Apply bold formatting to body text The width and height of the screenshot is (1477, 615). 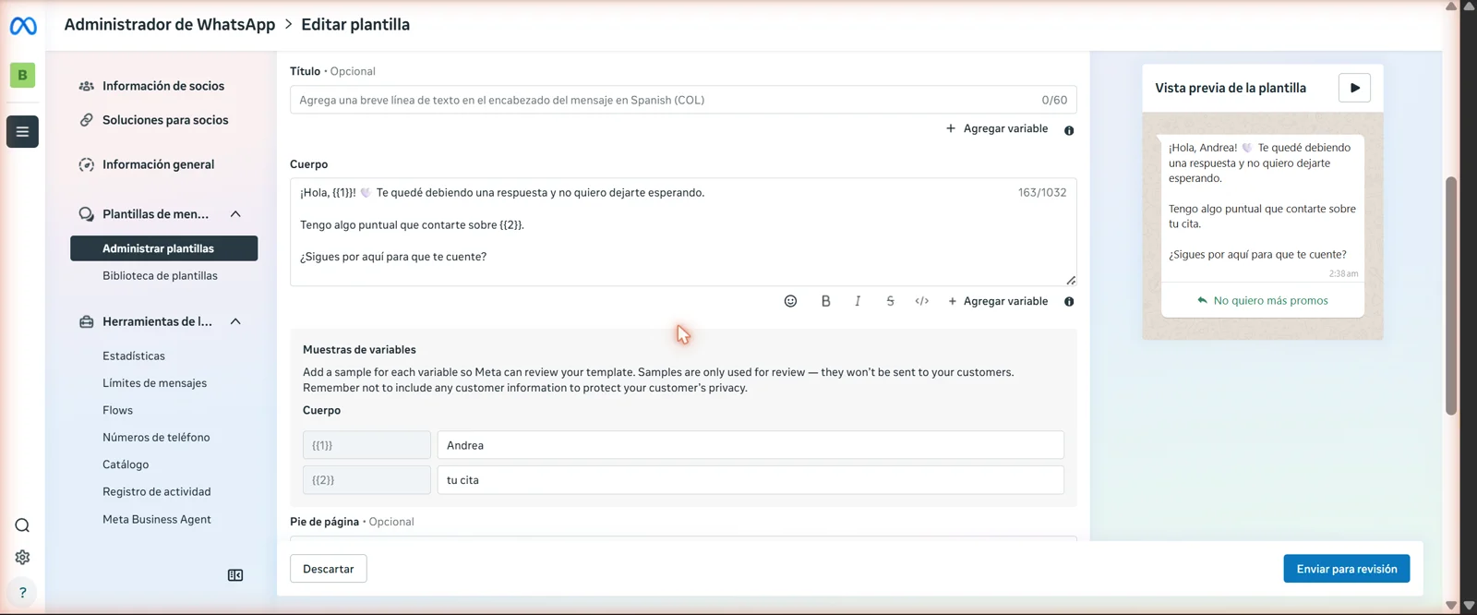(x=825, y=301)
